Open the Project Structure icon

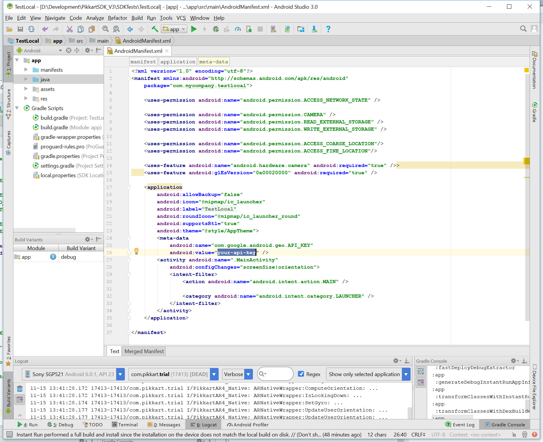click(301, 29)
